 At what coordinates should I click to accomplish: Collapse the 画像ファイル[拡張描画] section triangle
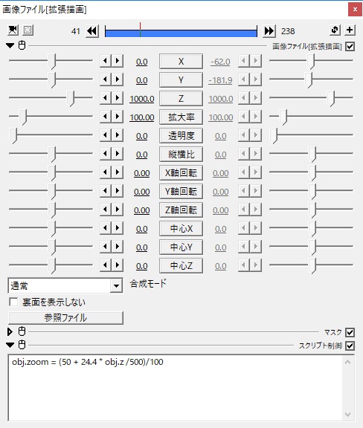coord(10,45)
